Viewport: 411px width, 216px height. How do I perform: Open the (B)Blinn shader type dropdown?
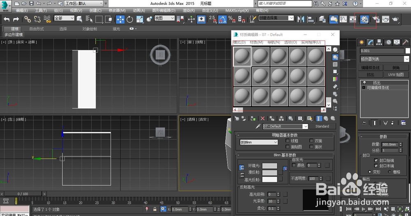(259, 142)
